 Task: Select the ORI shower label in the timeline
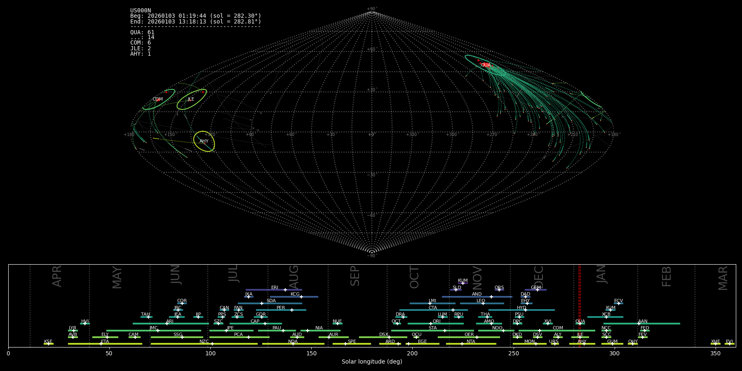point(437,322)
